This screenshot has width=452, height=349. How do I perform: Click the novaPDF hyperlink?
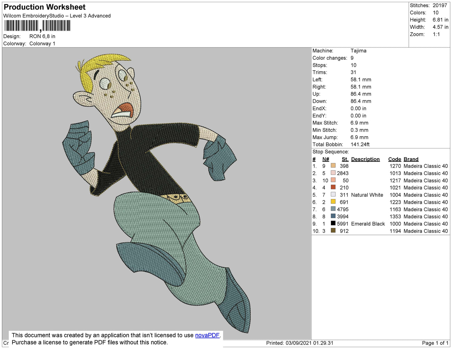[207, 335]
